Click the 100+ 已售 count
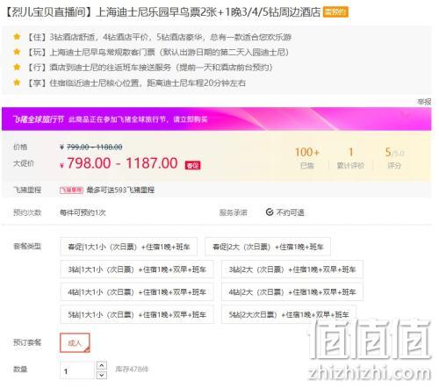This screenshot has height=388, width=439. click(x=307, y=158)
